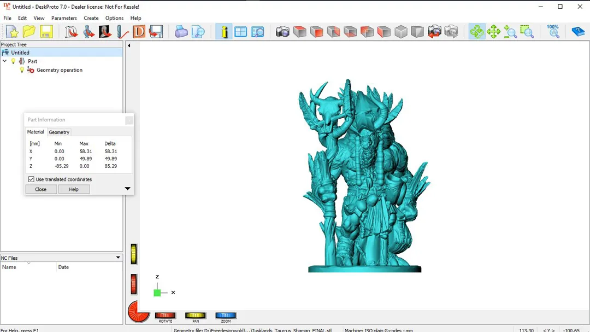This screenshot has height=332, width=590.
Task: Select the top view cube (red top face)
Action: 299,32
